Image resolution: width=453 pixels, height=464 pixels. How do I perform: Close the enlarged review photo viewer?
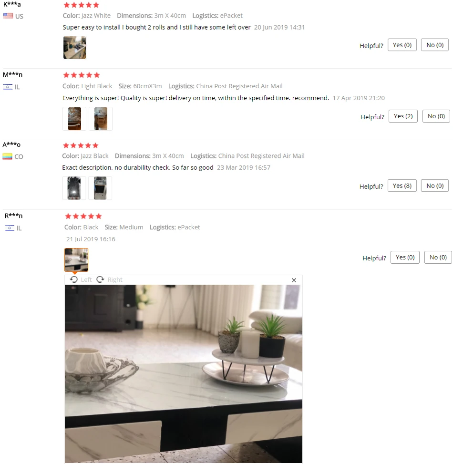point(294,280)
